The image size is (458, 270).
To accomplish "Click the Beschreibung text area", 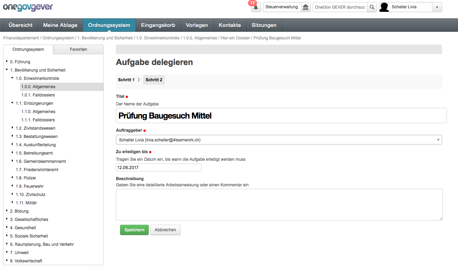I will tap(279, 205).
